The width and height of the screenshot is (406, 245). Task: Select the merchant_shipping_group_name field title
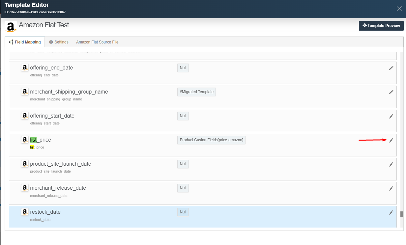[x=69, y=92]
